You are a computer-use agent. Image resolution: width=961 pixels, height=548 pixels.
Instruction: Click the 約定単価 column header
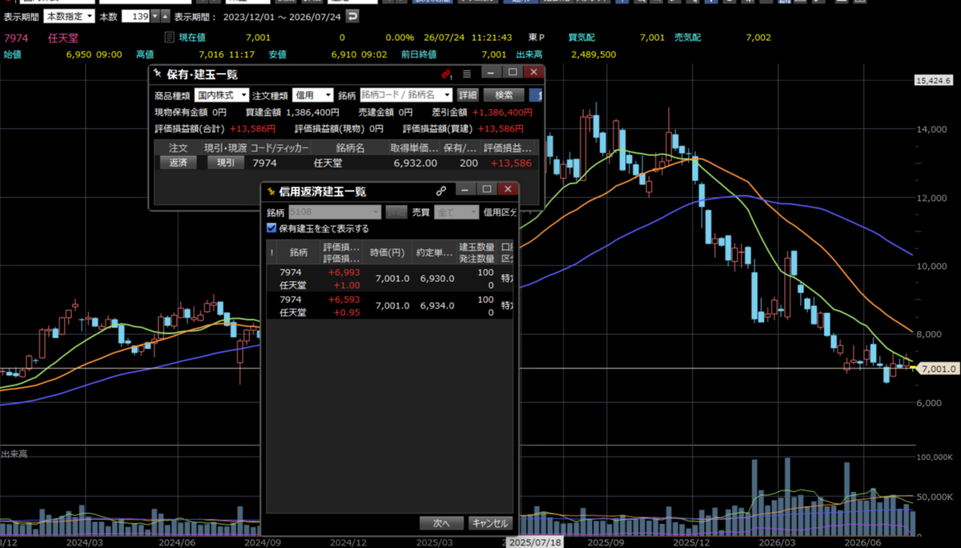coord(435,252)
